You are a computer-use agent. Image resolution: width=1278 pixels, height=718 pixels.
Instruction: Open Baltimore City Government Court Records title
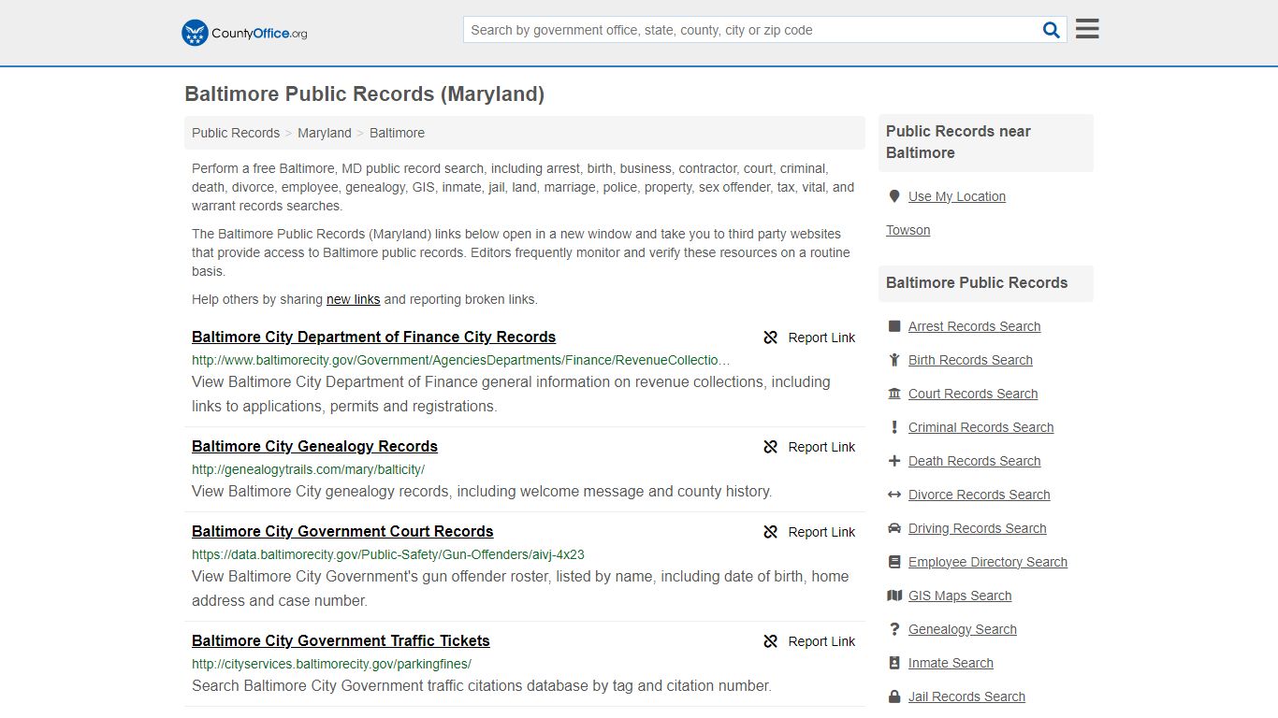[x=342, y=531]
